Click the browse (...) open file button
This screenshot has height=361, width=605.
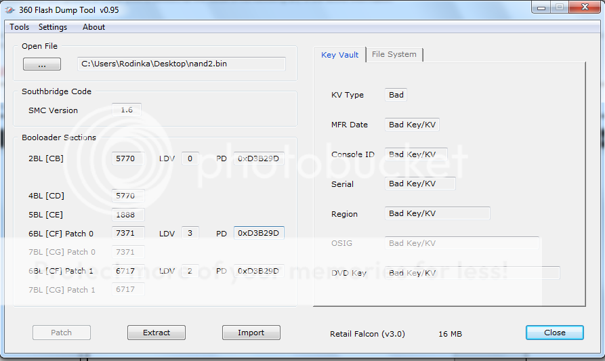(42, 64)
